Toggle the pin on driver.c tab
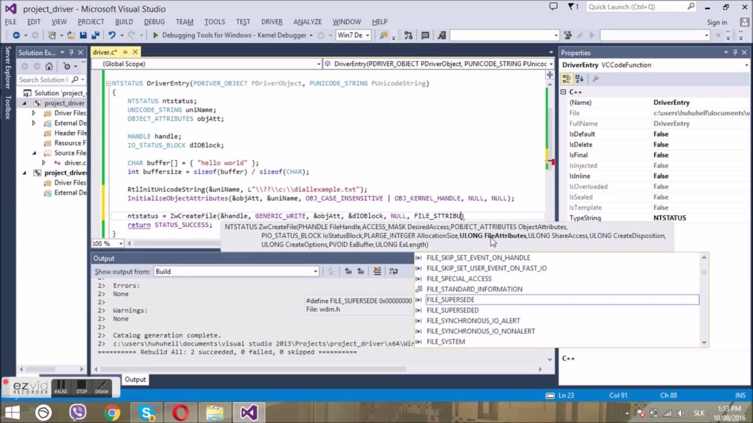The width and height of the screenshot is (753, 423). (125, 52)
